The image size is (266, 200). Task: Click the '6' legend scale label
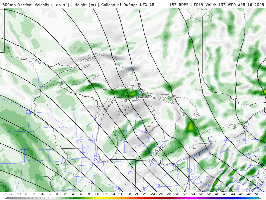click(81, 194)
